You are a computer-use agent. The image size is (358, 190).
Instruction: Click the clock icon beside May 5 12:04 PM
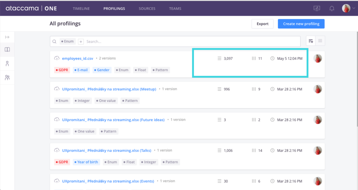tap(273, 58)
